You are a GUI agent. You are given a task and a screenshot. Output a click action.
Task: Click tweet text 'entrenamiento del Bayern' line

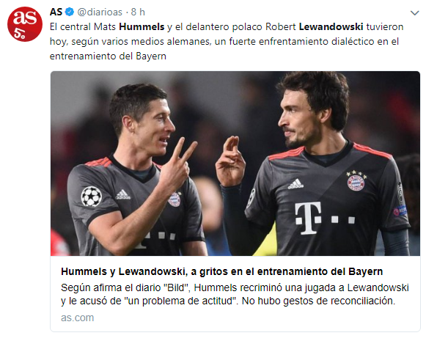108,56
